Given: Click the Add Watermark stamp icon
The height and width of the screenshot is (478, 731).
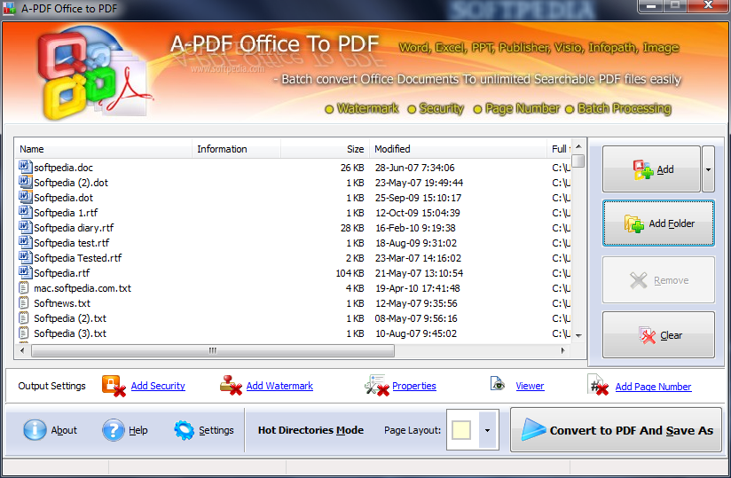Looking at the screenshot, I should 231,386.
